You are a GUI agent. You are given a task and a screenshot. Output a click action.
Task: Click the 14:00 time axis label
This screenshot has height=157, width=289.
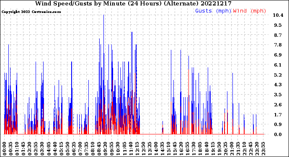point(156,149)
